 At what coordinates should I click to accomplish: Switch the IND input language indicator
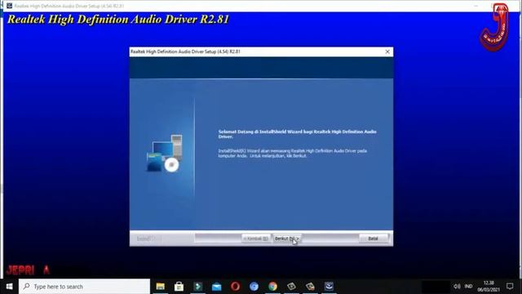(468, 287)
